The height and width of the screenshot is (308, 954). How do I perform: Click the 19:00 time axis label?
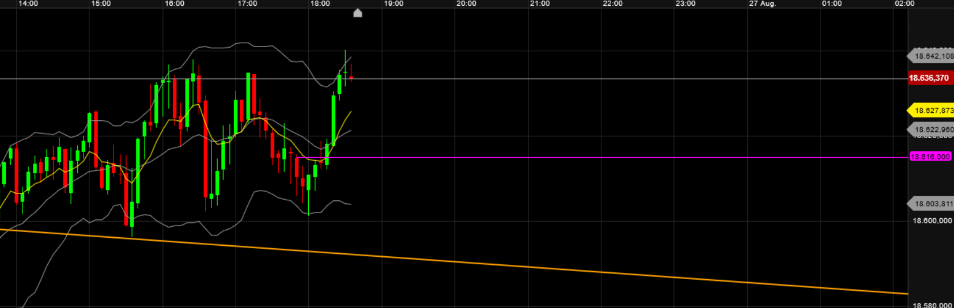(x=393, y=3)
